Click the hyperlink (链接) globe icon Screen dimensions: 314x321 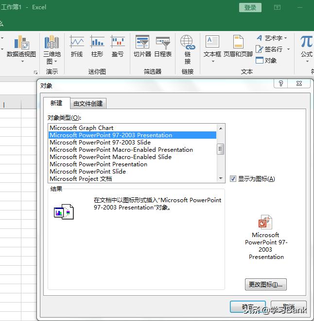[x=188, y=42]
